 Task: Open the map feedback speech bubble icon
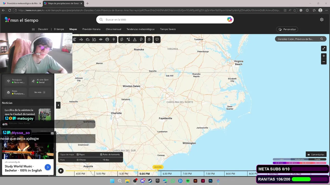157,39
